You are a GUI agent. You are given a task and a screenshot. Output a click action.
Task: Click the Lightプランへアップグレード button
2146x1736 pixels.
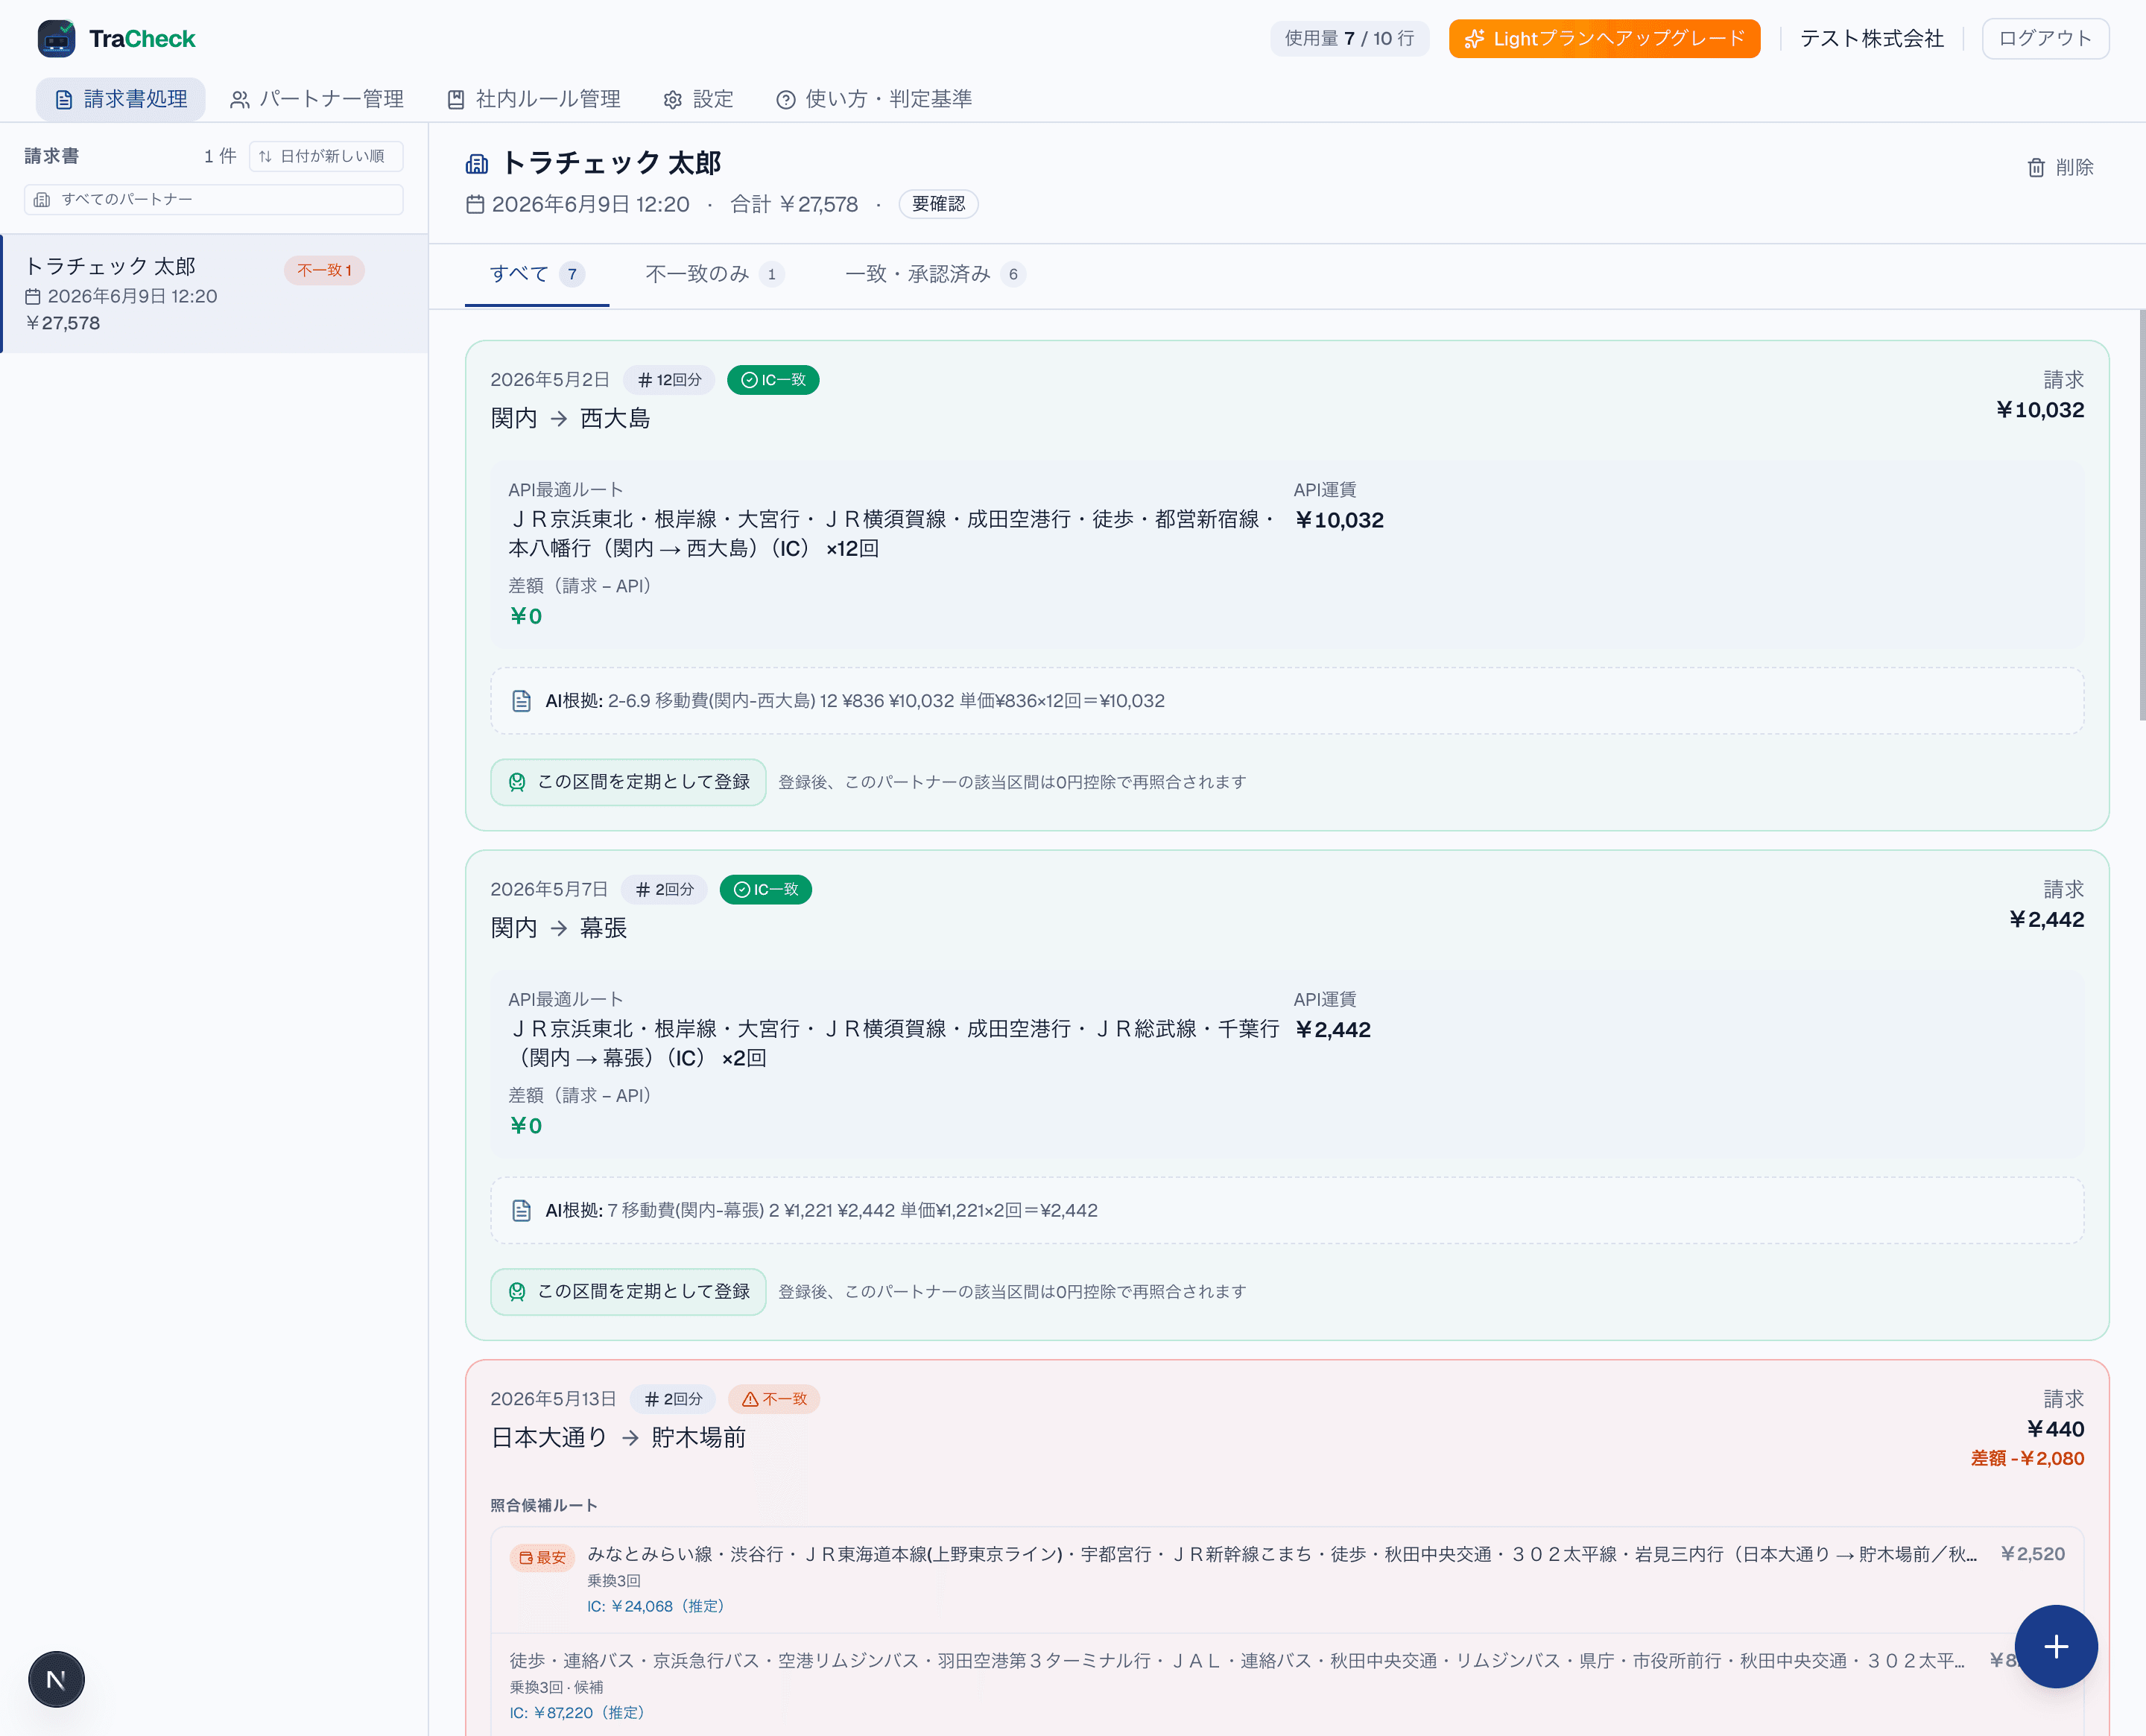click(1604, 39)
